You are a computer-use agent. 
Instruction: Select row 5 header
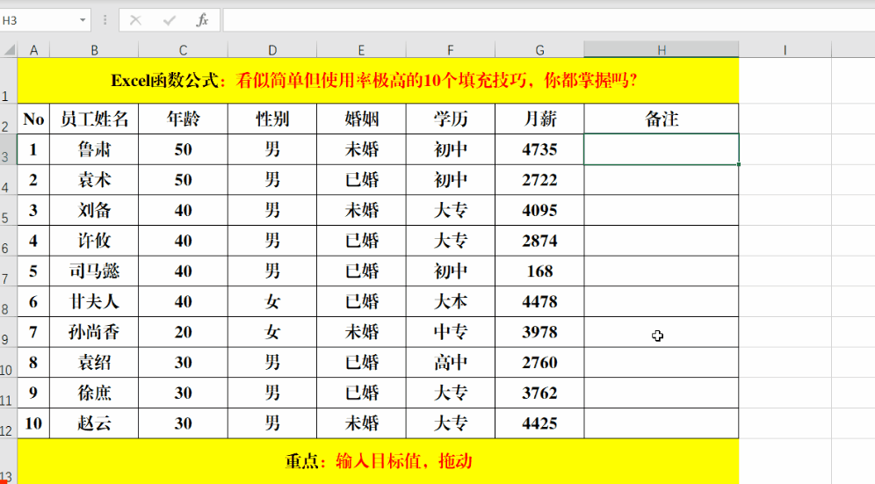(x=9, y=211)
